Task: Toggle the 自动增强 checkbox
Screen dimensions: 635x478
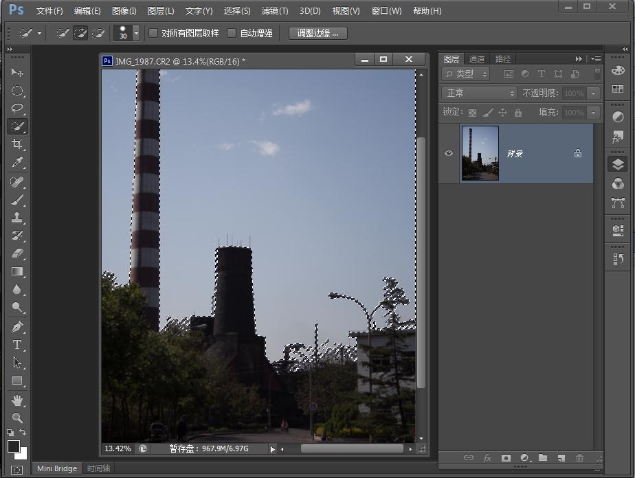Action: click(232, 33)
